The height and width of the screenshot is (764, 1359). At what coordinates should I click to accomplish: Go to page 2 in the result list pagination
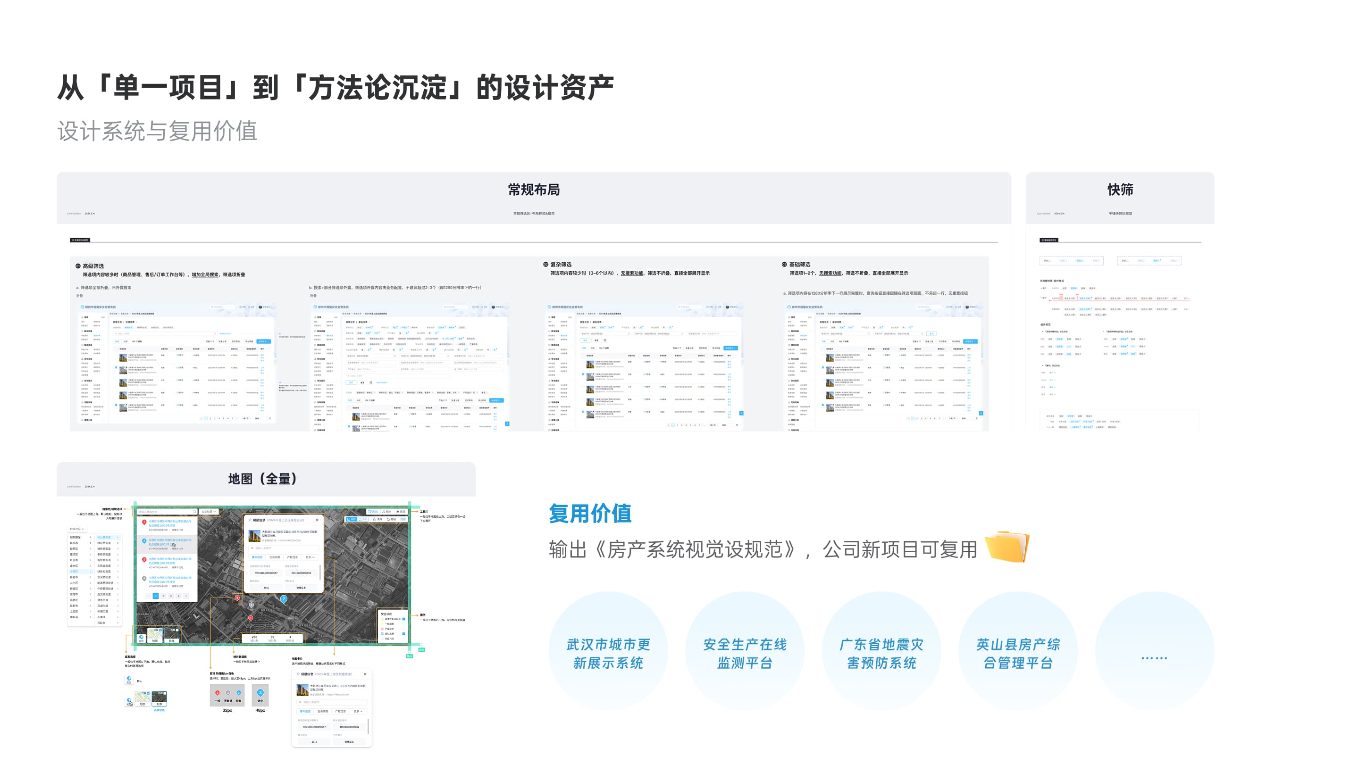[163, 596]
